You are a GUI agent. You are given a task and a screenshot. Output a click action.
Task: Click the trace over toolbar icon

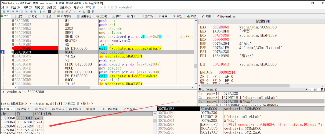(x=35, y=12)
